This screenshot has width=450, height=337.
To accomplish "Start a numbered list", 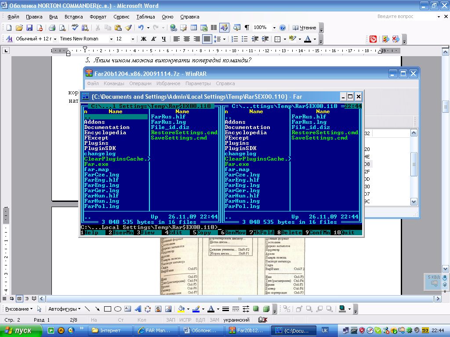I will pyautogui.click(x=235, y=39).
